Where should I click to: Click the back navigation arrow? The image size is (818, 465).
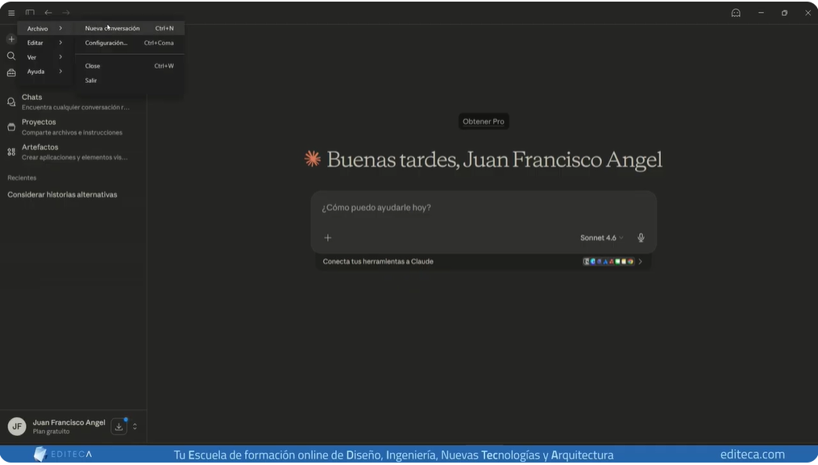[48, 12]
